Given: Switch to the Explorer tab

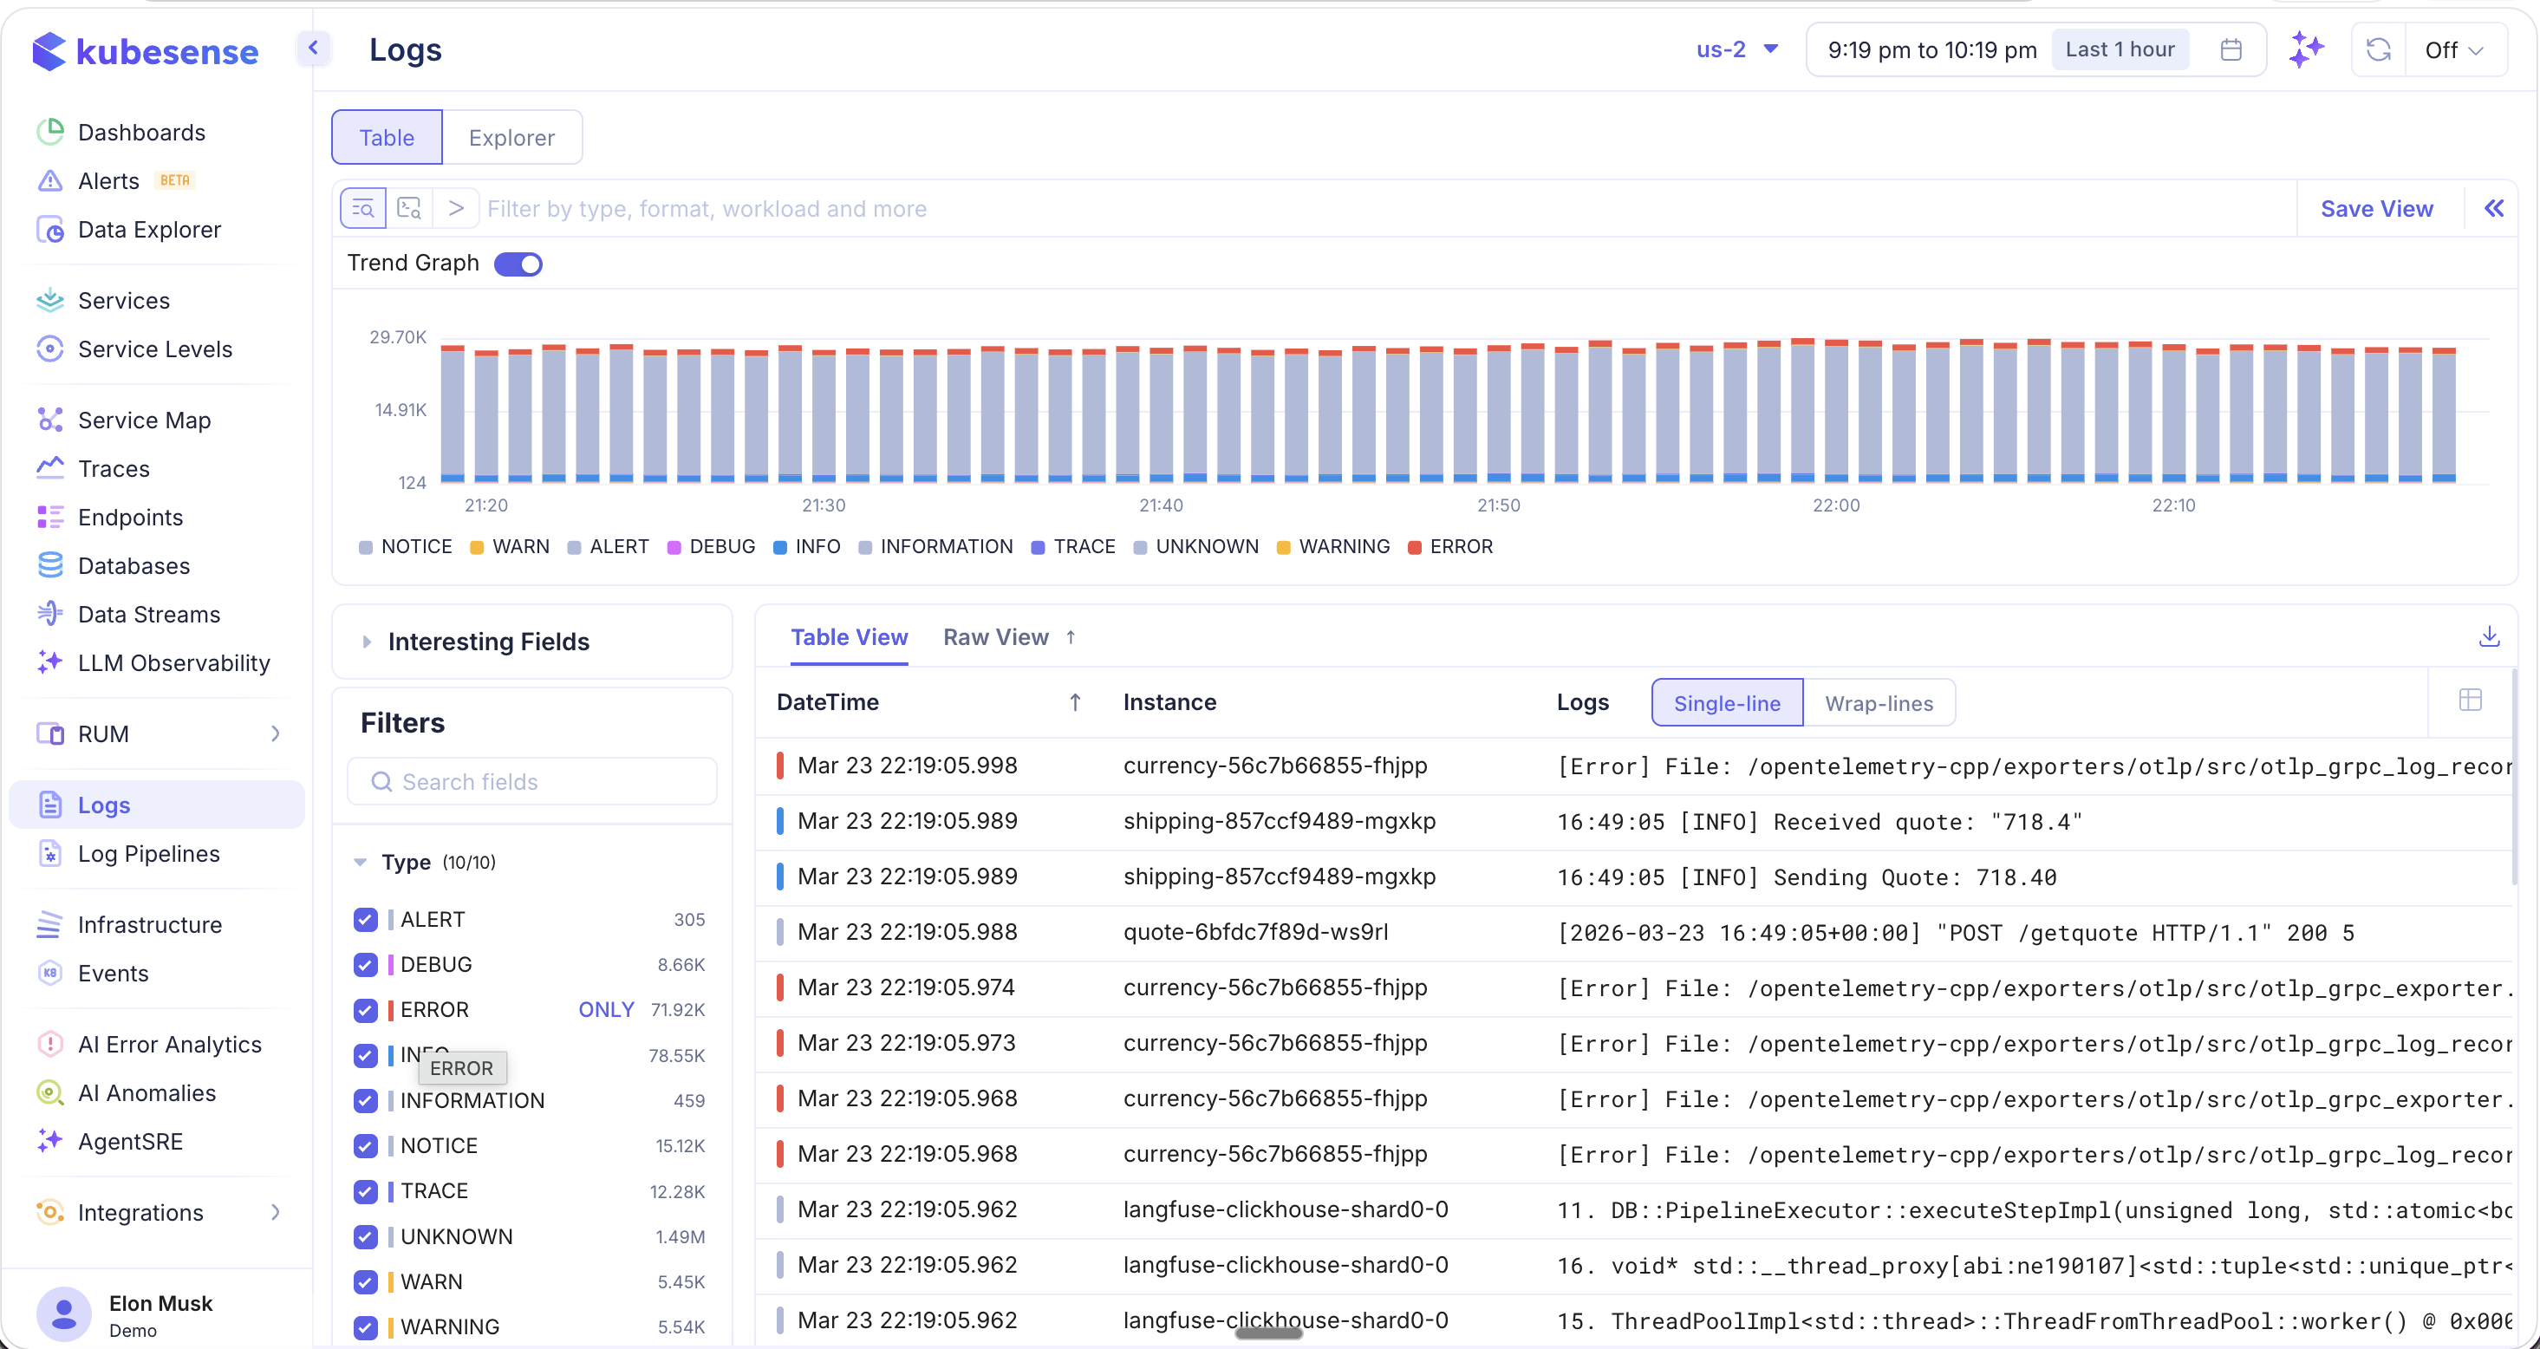Looking at the screenshot, I should pos(511,137).
